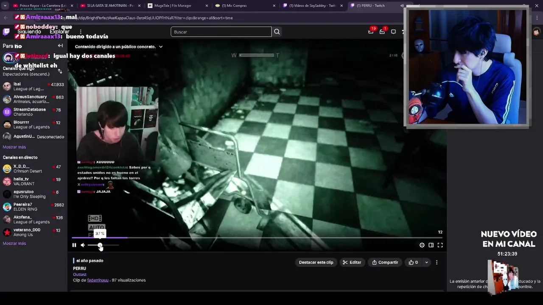Screen dimensions: 543x305
Task: Click ibai's avatar in followed list
Action: (7, 86)
